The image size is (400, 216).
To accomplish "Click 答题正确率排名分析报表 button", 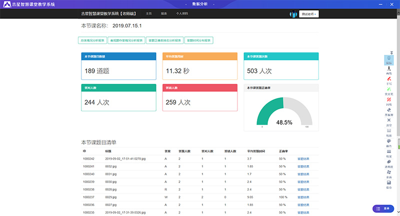I will pos(164,40).
